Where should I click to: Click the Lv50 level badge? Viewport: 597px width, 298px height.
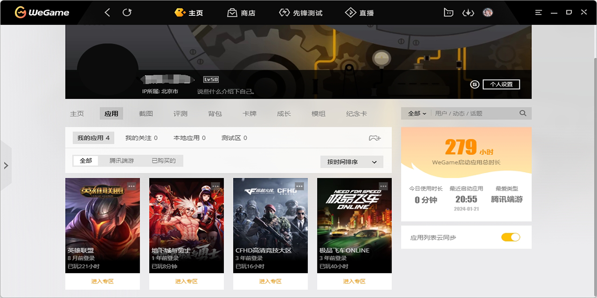pyautogui.click(x=211, y=79)
